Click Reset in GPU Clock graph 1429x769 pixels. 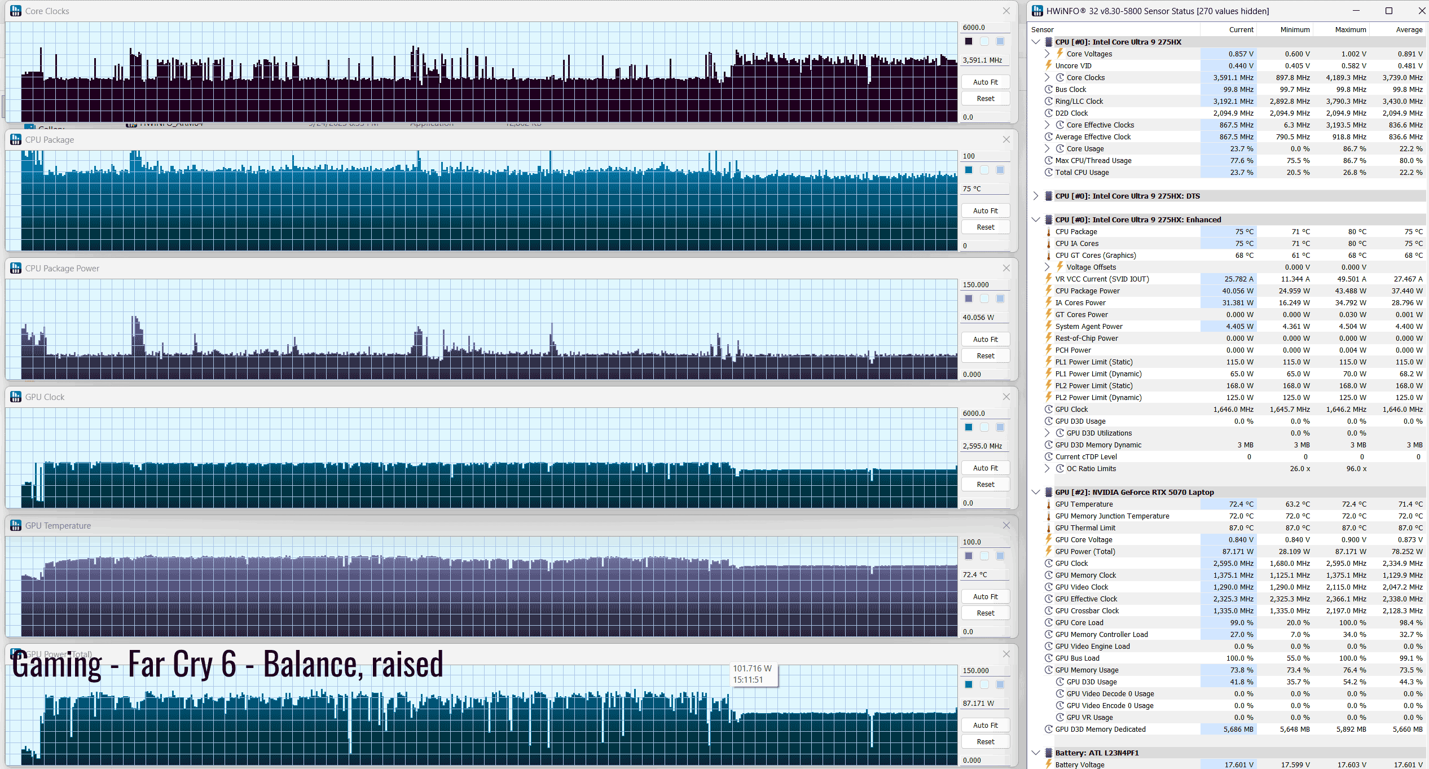click(985, 484)
